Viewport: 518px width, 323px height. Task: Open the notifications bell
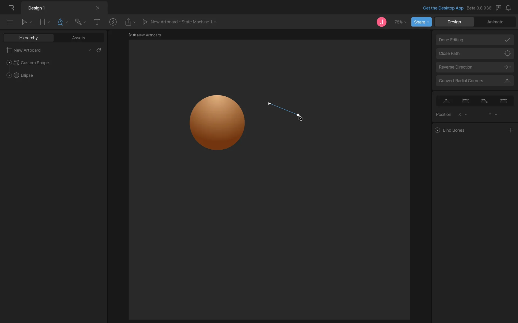(508, 8)
